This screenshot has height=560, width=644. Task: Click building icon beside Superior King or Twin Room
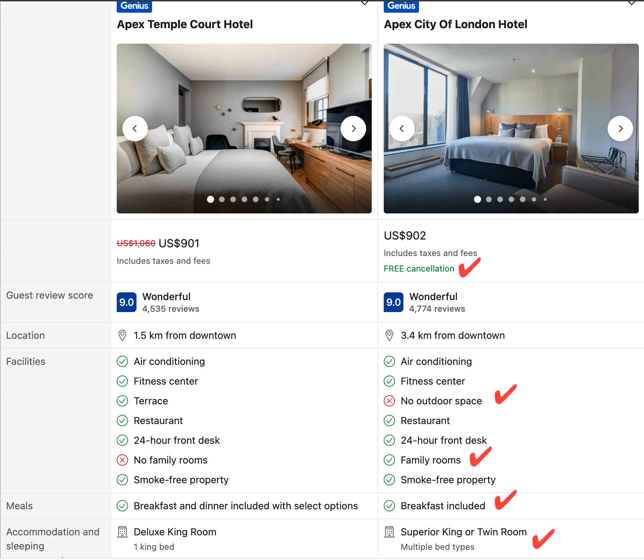click(x=389, y=532)
